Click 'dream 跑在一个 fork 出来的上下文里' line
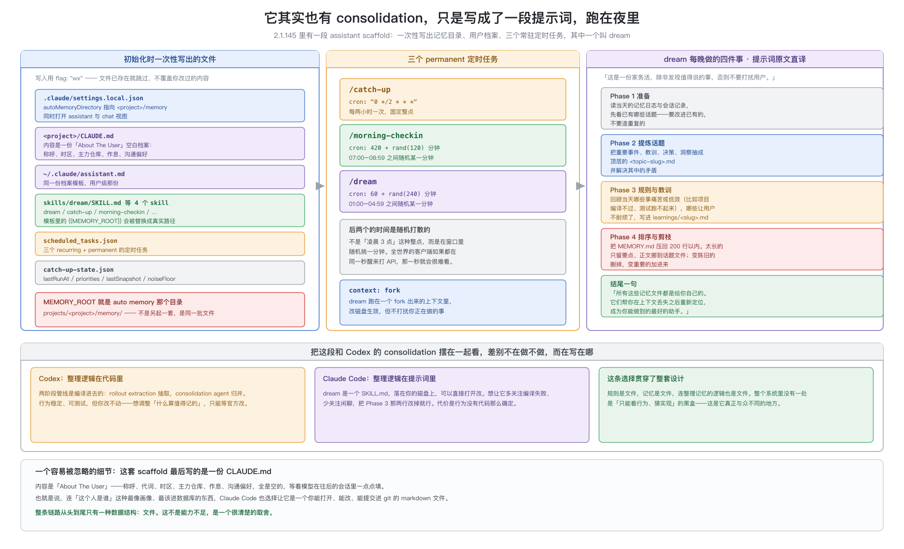Viewport: 904px width, 549px height. pos(400,302)
